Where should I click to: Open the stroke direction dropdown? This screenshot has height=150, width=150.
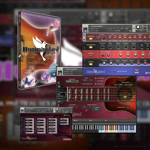pos(86,107)
